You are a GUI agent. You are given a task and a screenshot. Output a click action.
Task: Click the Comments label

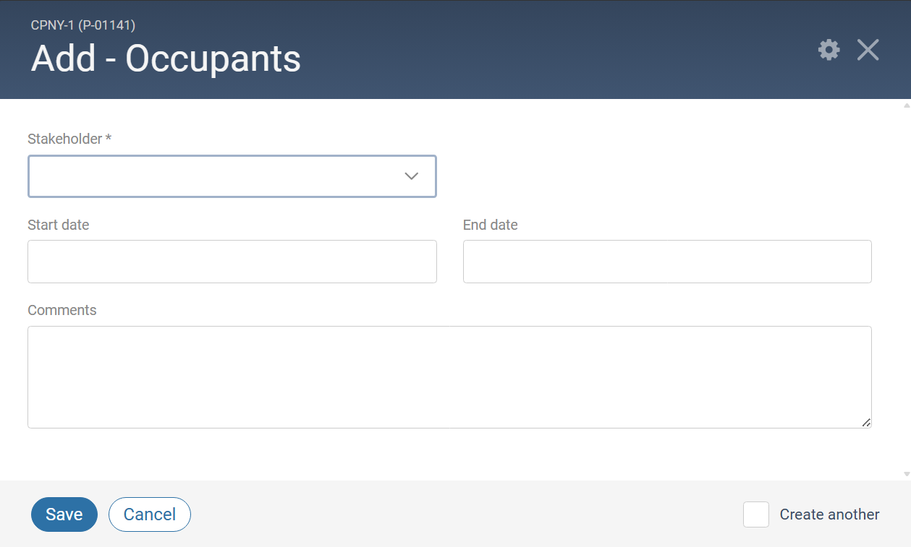click(62, 310)
